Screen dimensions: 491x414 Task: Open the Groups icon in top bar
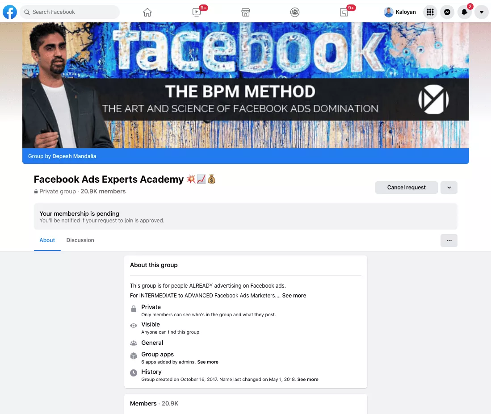point(295,12)
